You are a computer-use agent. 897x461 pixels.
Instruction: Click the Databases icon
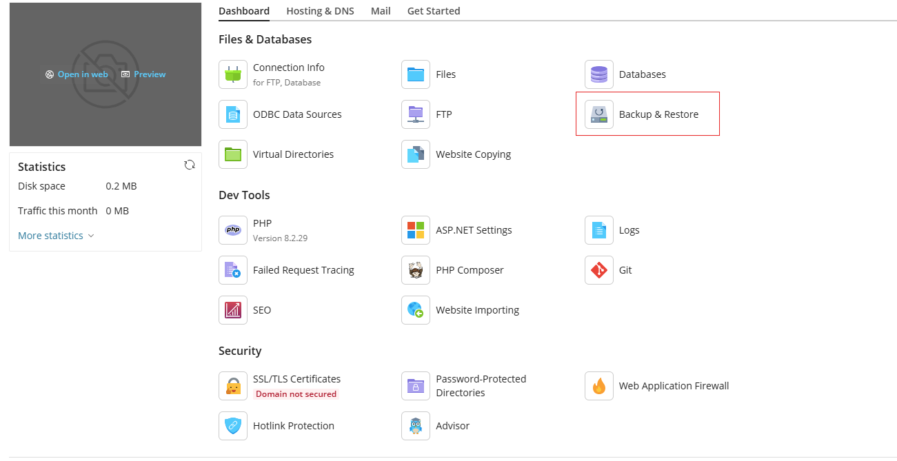click(598, 74)
